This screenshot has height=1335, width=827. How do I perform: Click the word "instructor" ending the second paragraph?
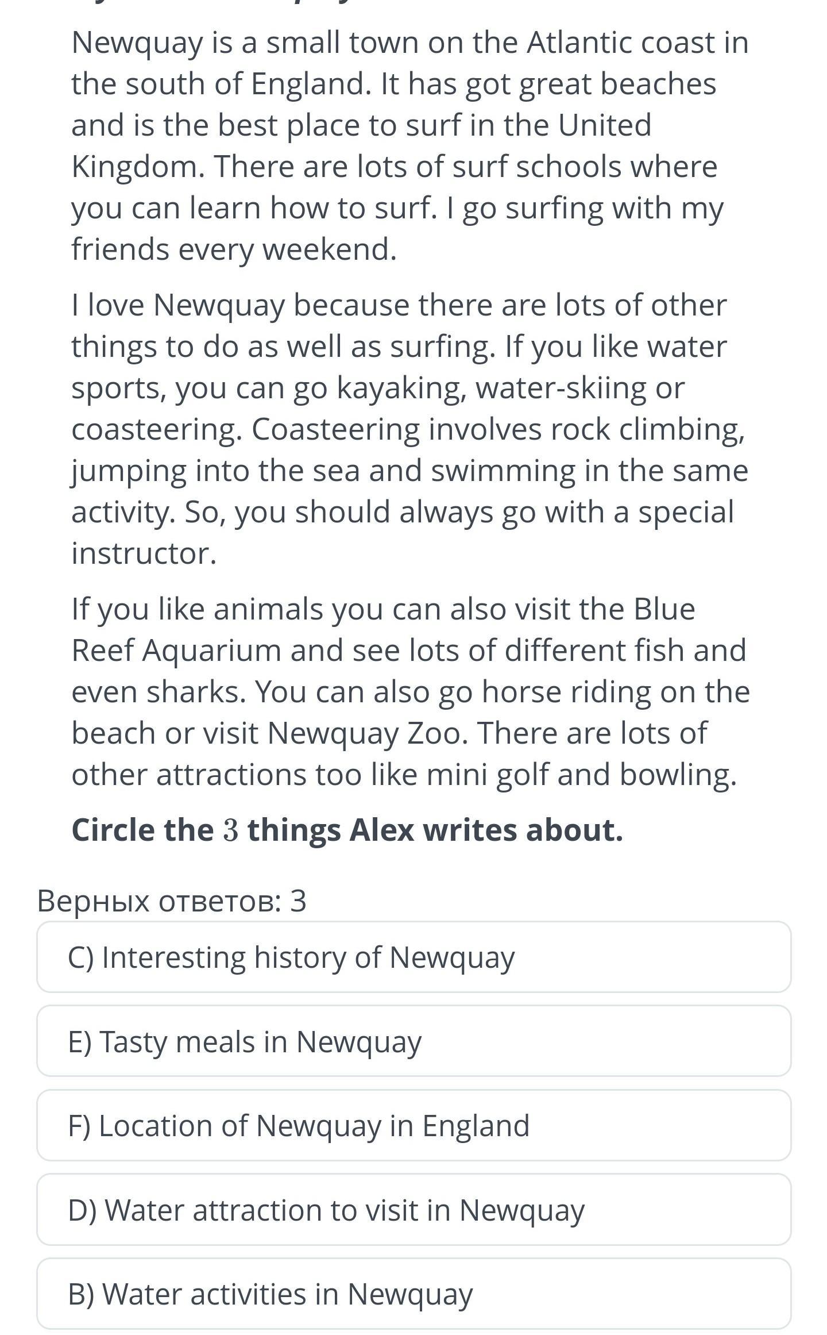143,553
